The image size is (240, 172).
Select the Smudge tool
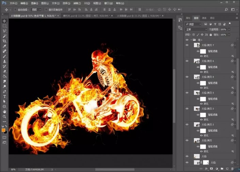pyautogui.click(x=4, y=81)
